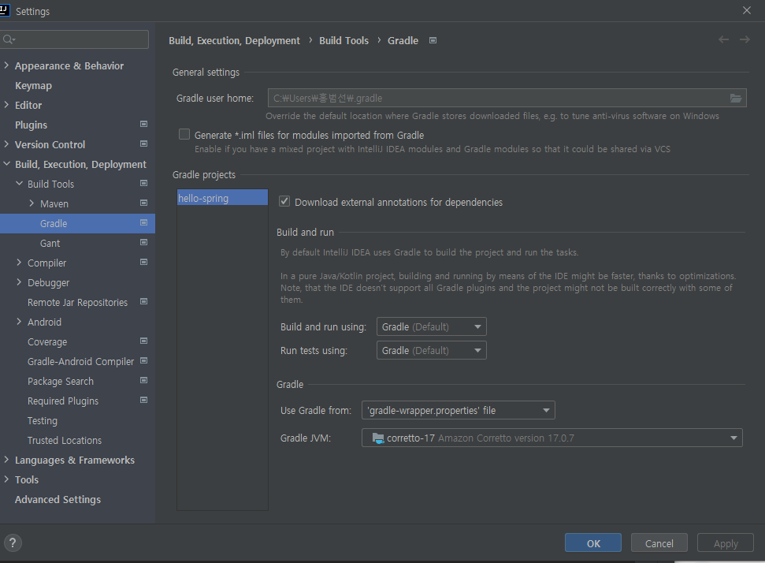Open the Trusted Locations settings page
The width and height of the screenshot is (765, 563).
65,441
